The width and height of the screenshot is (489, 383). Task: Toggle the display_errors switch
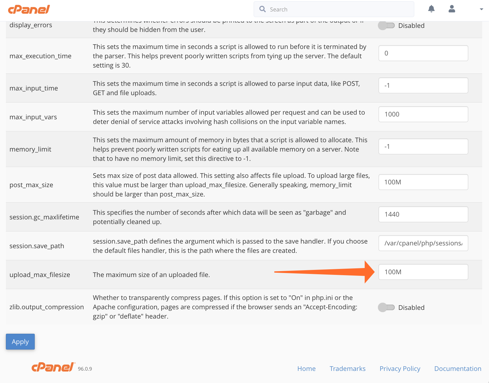386,26
